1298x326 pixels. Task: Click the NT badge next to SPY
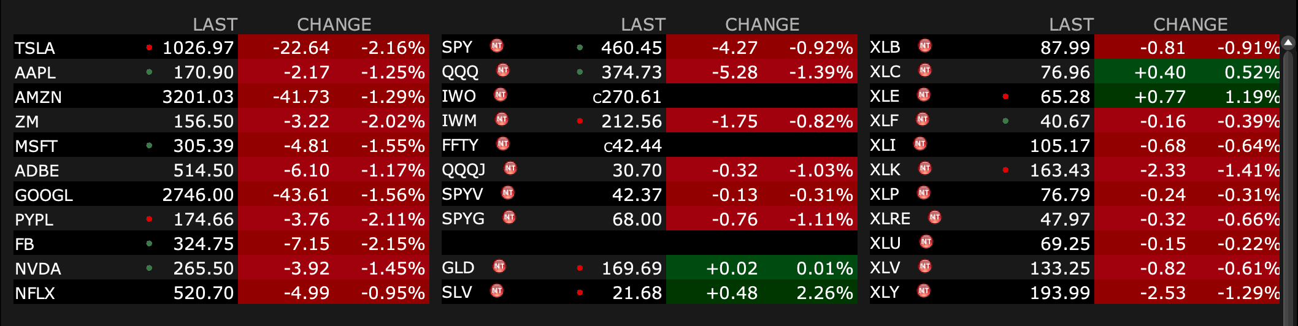497,46
